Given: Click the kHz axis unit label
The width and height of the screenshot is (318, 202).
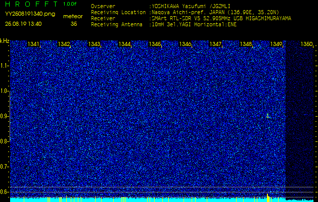Looking at the screenshot, I should coord(5,41).
